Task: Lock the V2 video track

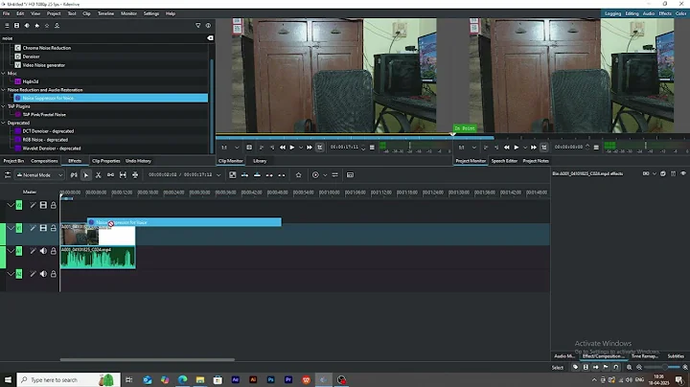Action: (54, 205)
